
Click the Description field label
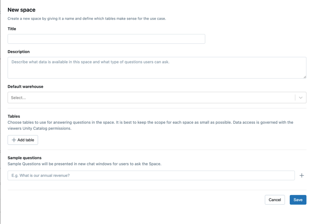[x=18, y=52]
